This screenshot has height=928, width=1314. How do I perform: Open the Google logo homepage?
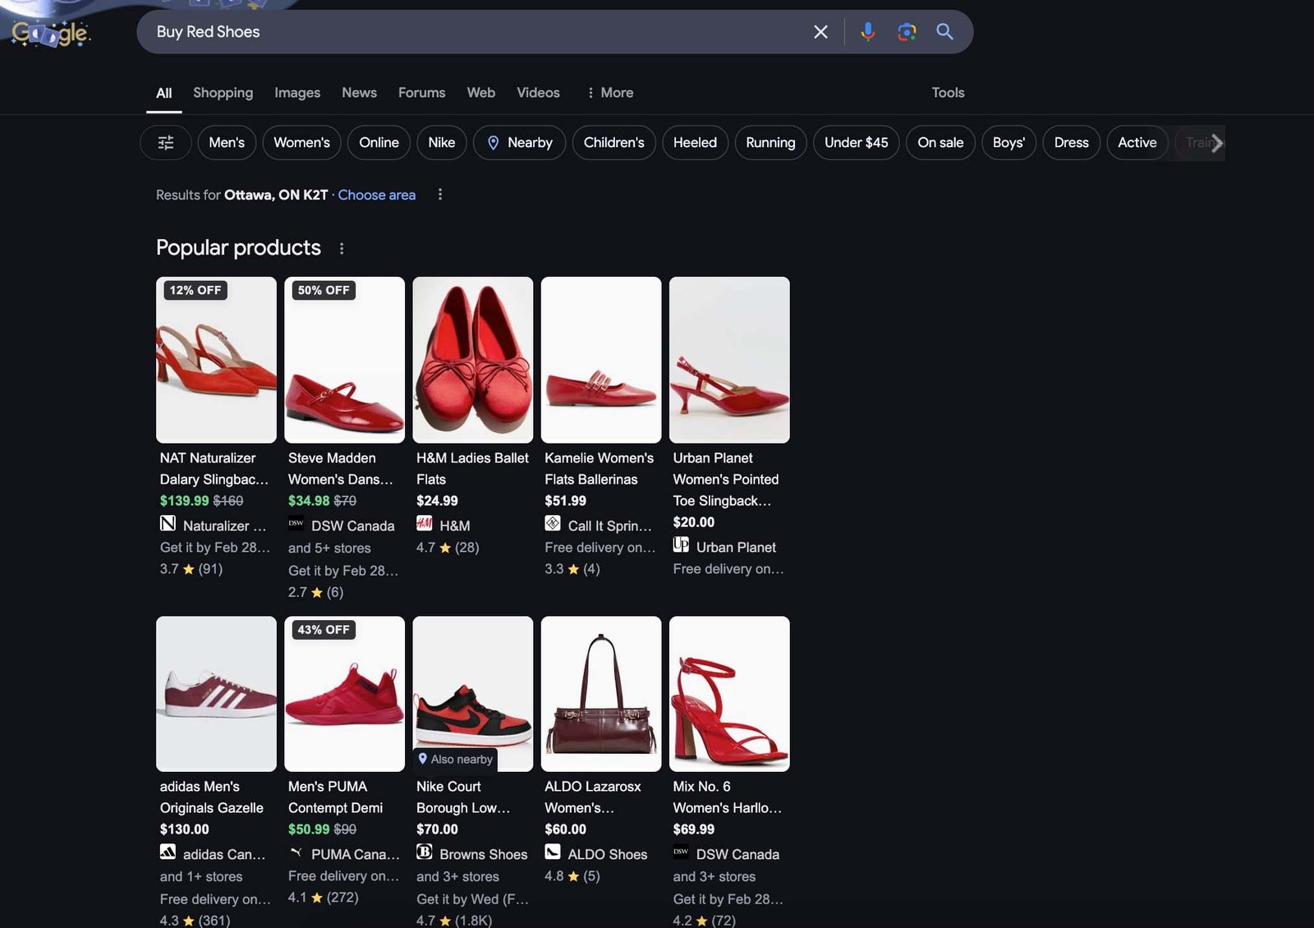click(x=49, y=32)
